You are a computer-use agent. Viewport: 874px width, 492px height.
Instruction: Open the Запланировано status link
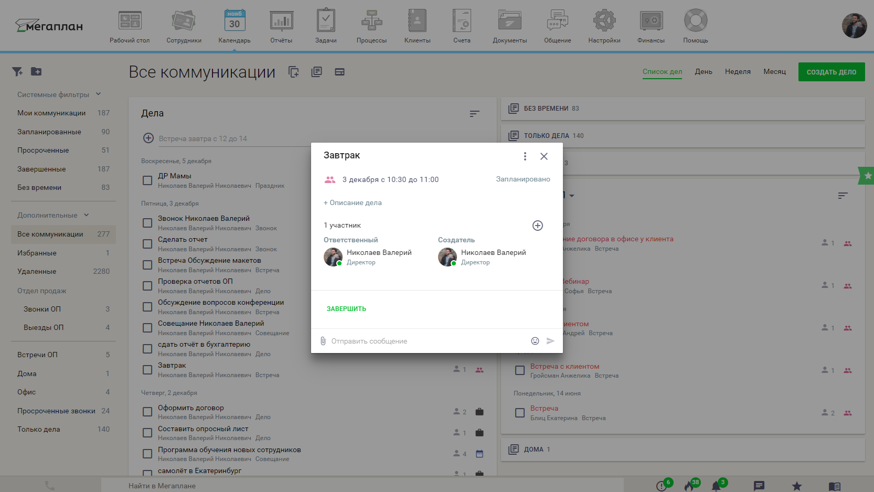[x=523, y=179]
